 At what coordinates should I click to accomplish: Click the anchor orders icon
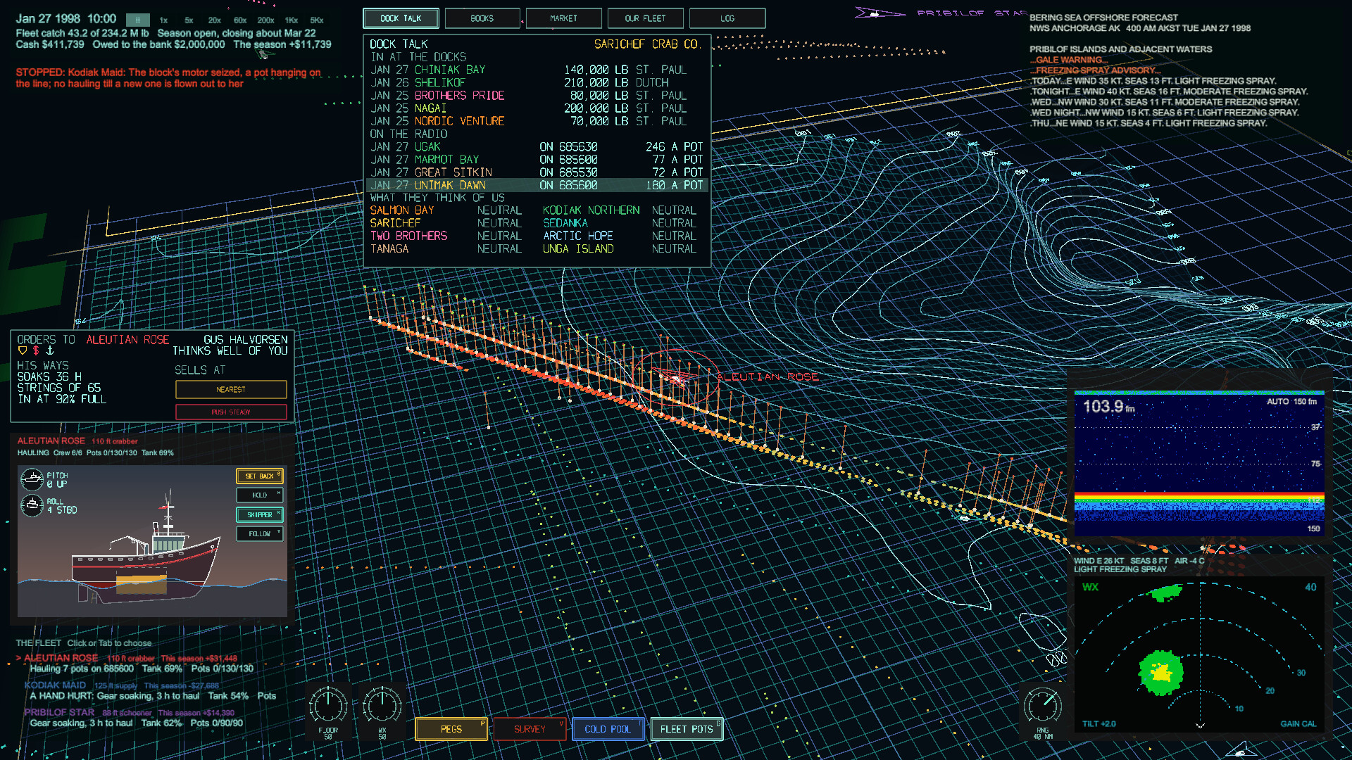click(x=49, y=350)
